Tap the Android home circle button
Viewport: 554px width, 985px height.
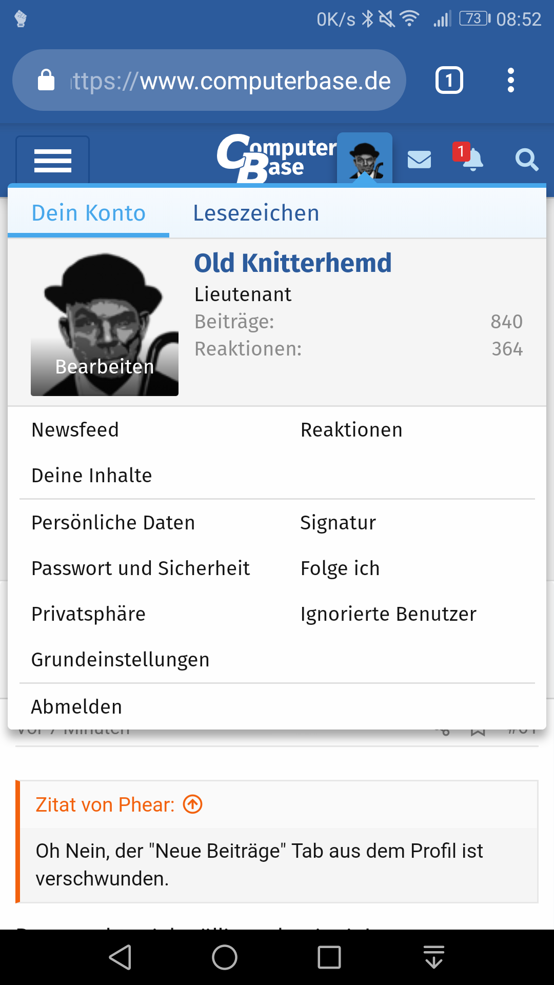tap(225, 957)
